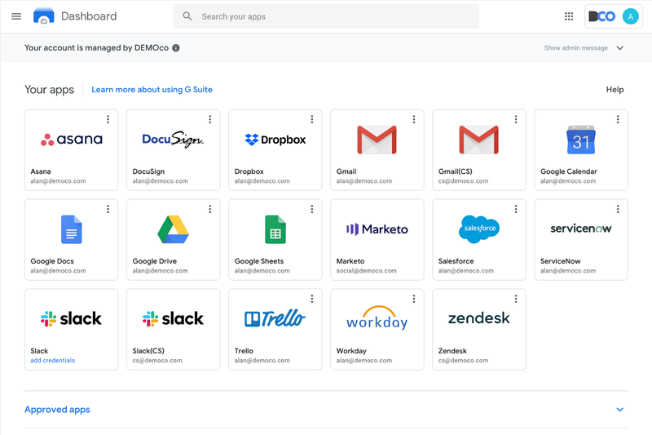
Task: Open the Gmail card options menu
Action: pyautogui.click(x=414, y=119)
